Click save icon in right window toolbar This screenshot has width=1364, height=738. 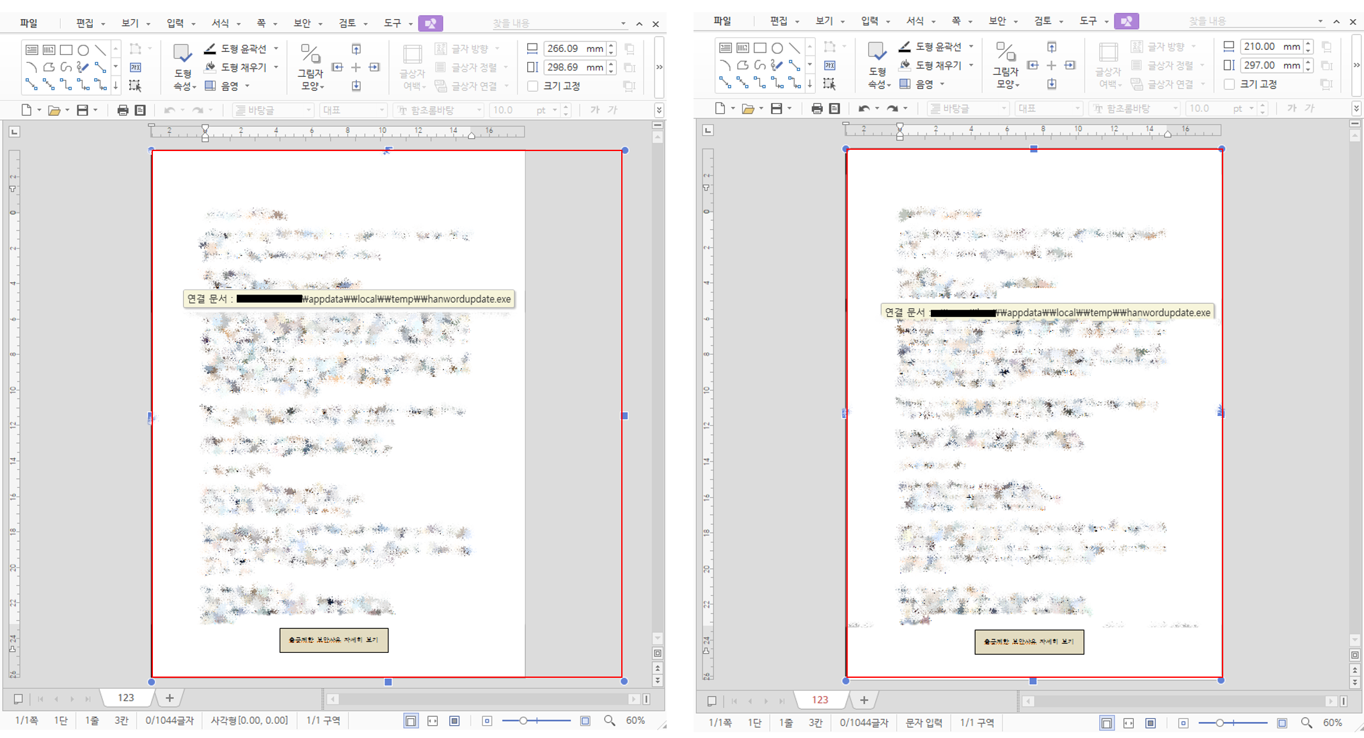tap(777, 109)
